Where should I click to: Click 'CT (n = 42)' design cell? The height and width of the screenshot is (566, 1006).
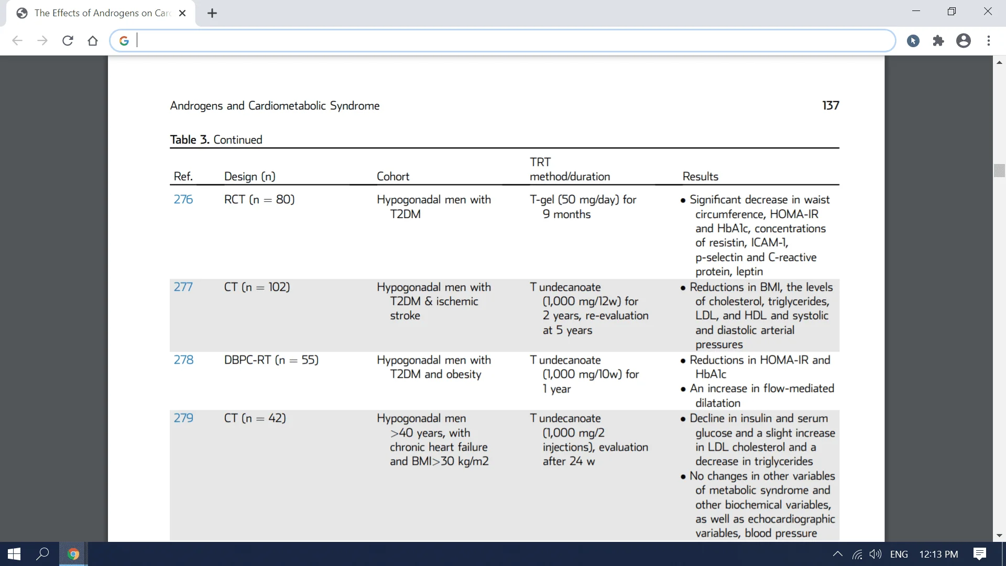click(255, 418)
